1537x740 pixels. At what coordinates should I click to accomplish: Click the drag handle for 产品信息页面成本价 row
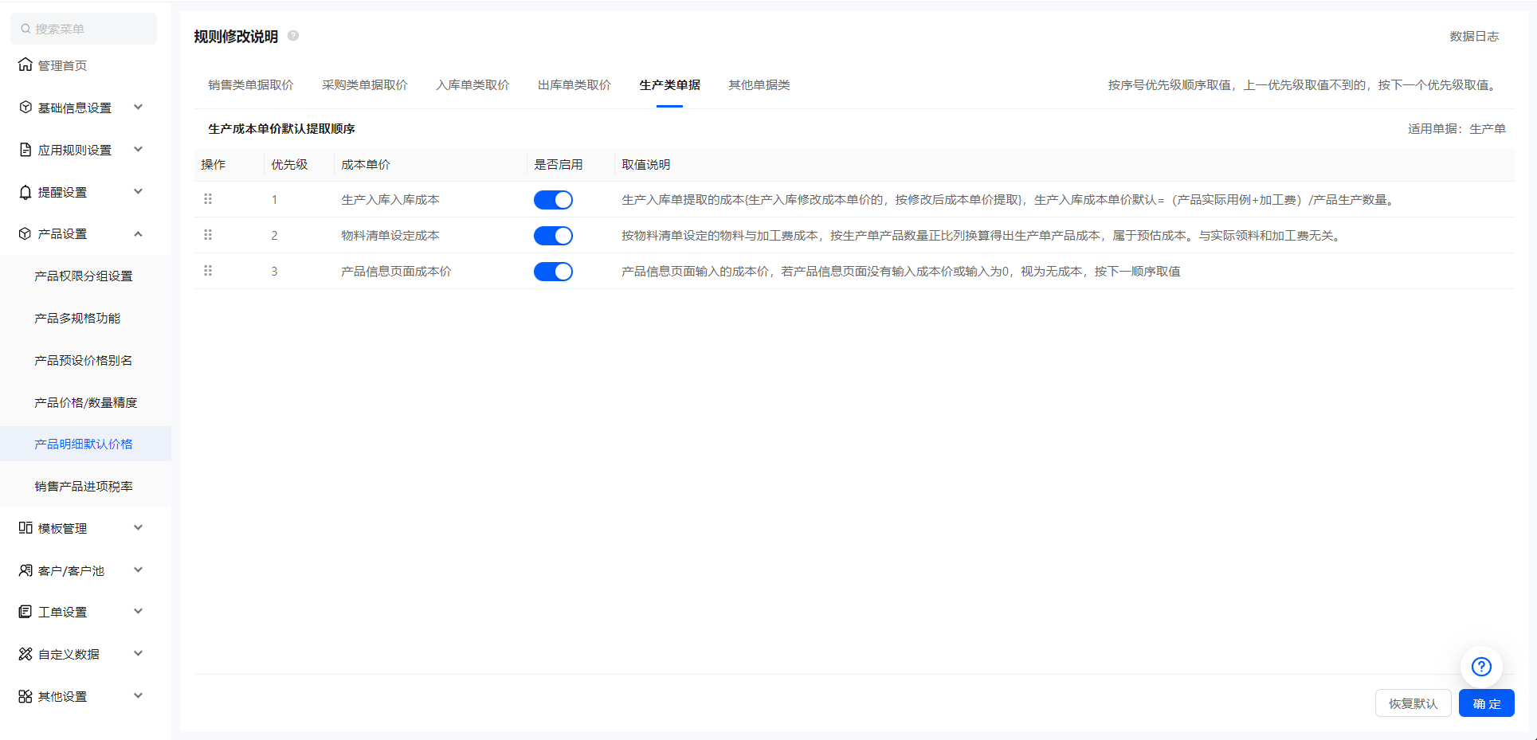208,271
